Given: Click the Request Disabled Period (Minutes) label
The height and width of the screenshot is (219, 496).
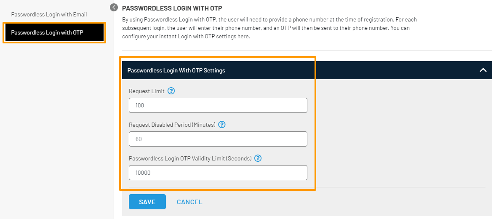Looking at the screenshot, I should [x=172, y=125].
